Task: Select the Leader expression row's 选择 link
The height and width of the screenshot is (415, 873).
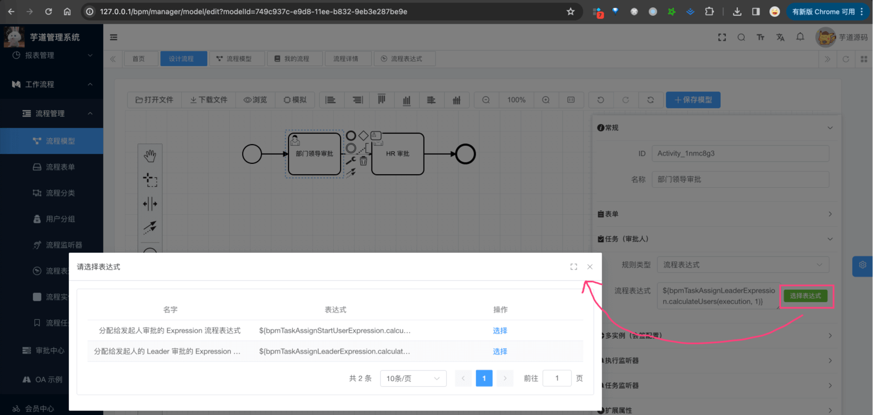Action: pos(500,352)
